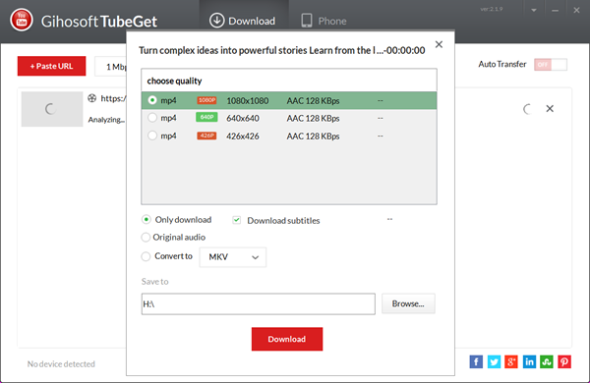Select the mp4 1080x1080 quality option
The width and height of the screenshot is (590, 383).
[289, 100]
